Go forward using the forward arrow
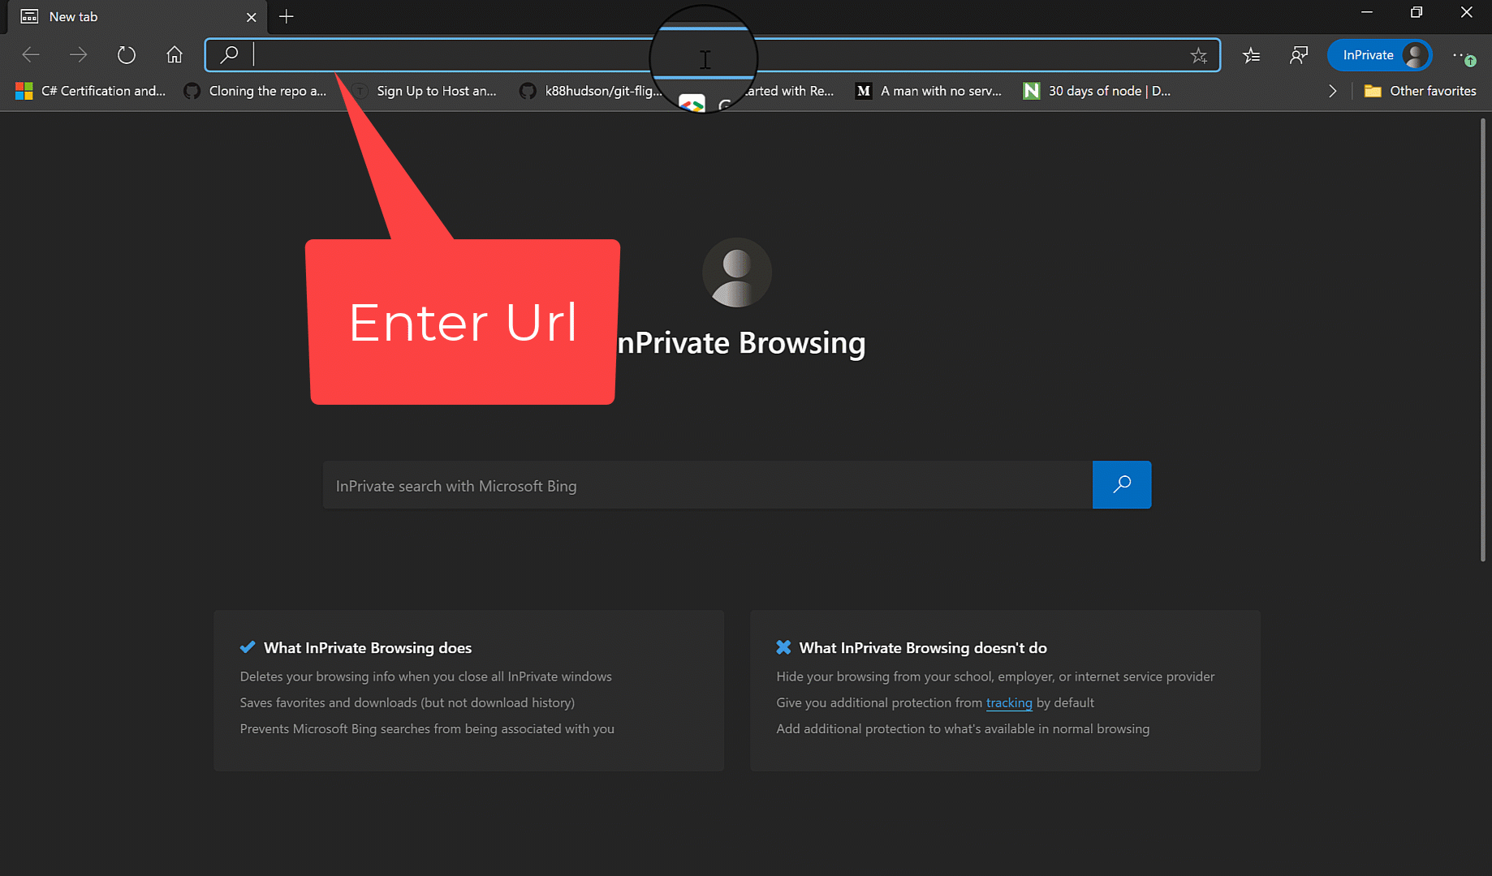 click(x=78, y=55)
